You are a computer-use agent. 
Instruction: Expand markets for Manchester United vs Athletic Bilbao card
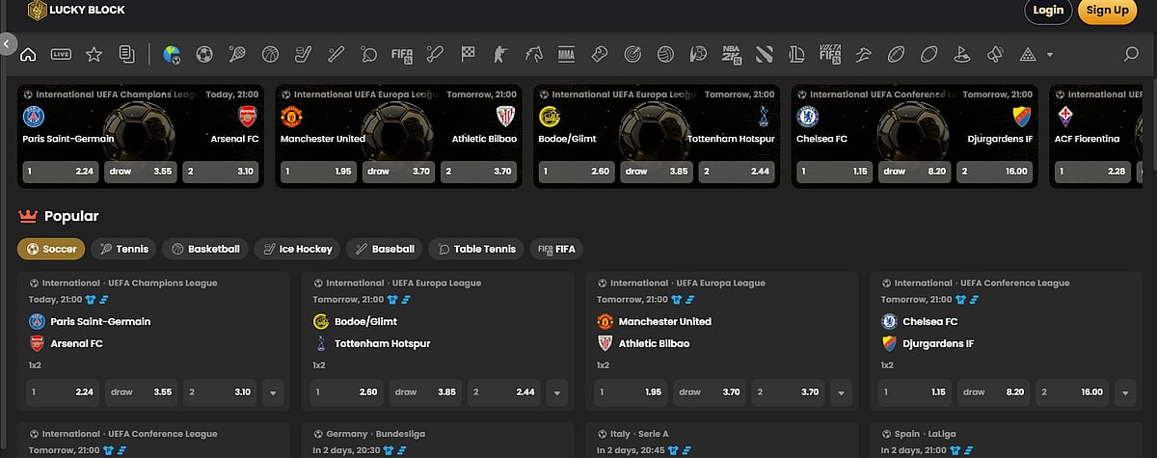841,392
